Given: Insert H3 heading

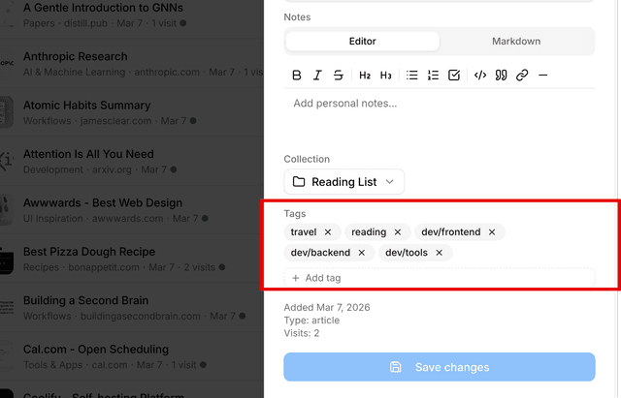Looking at the screenshot, I should click(386, 76).
